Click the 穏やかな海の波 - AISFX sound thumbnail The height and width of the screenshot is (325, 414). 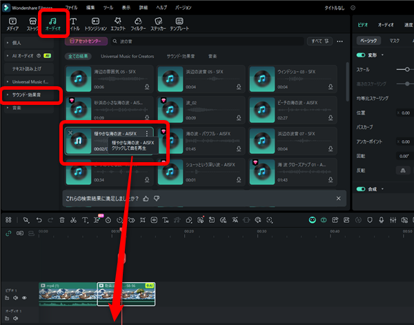78,140
